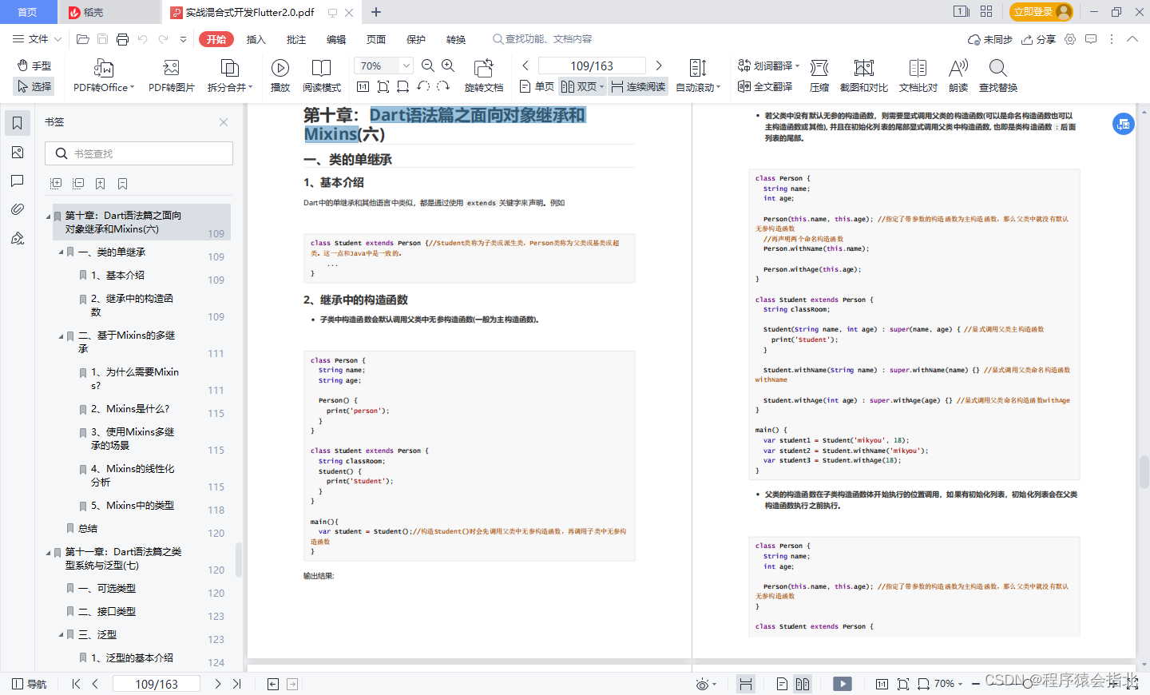Image resolution: width=1150 pixels, height=695 pixels.
Task: Open 压缩 compress tool
Action: click(x=819, y=77)
